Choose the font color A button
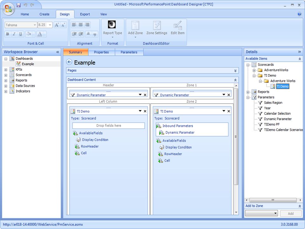305x229 pixels. click(40, 34)
